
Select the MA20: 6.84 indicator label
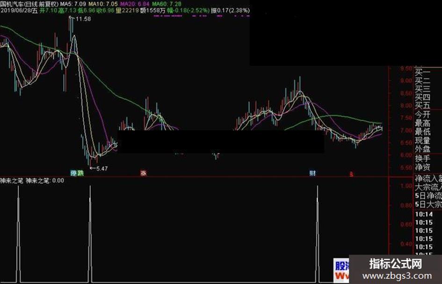[x=135, y=4]
